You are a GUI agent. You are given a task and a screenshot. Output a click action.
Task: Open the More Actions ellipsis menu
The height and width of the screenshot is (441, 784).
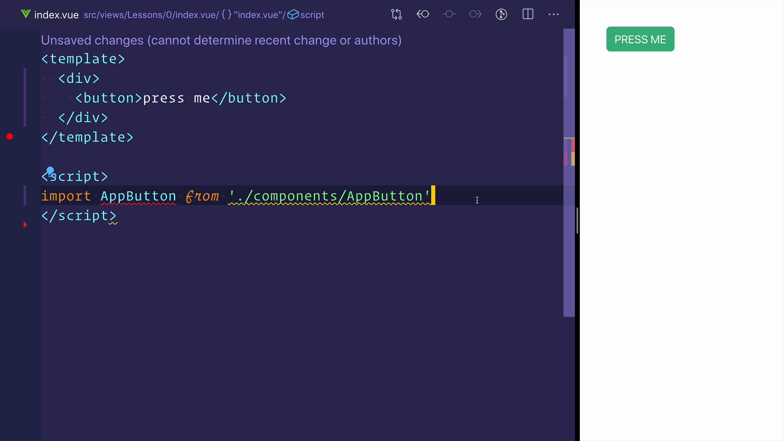[554, 14]
